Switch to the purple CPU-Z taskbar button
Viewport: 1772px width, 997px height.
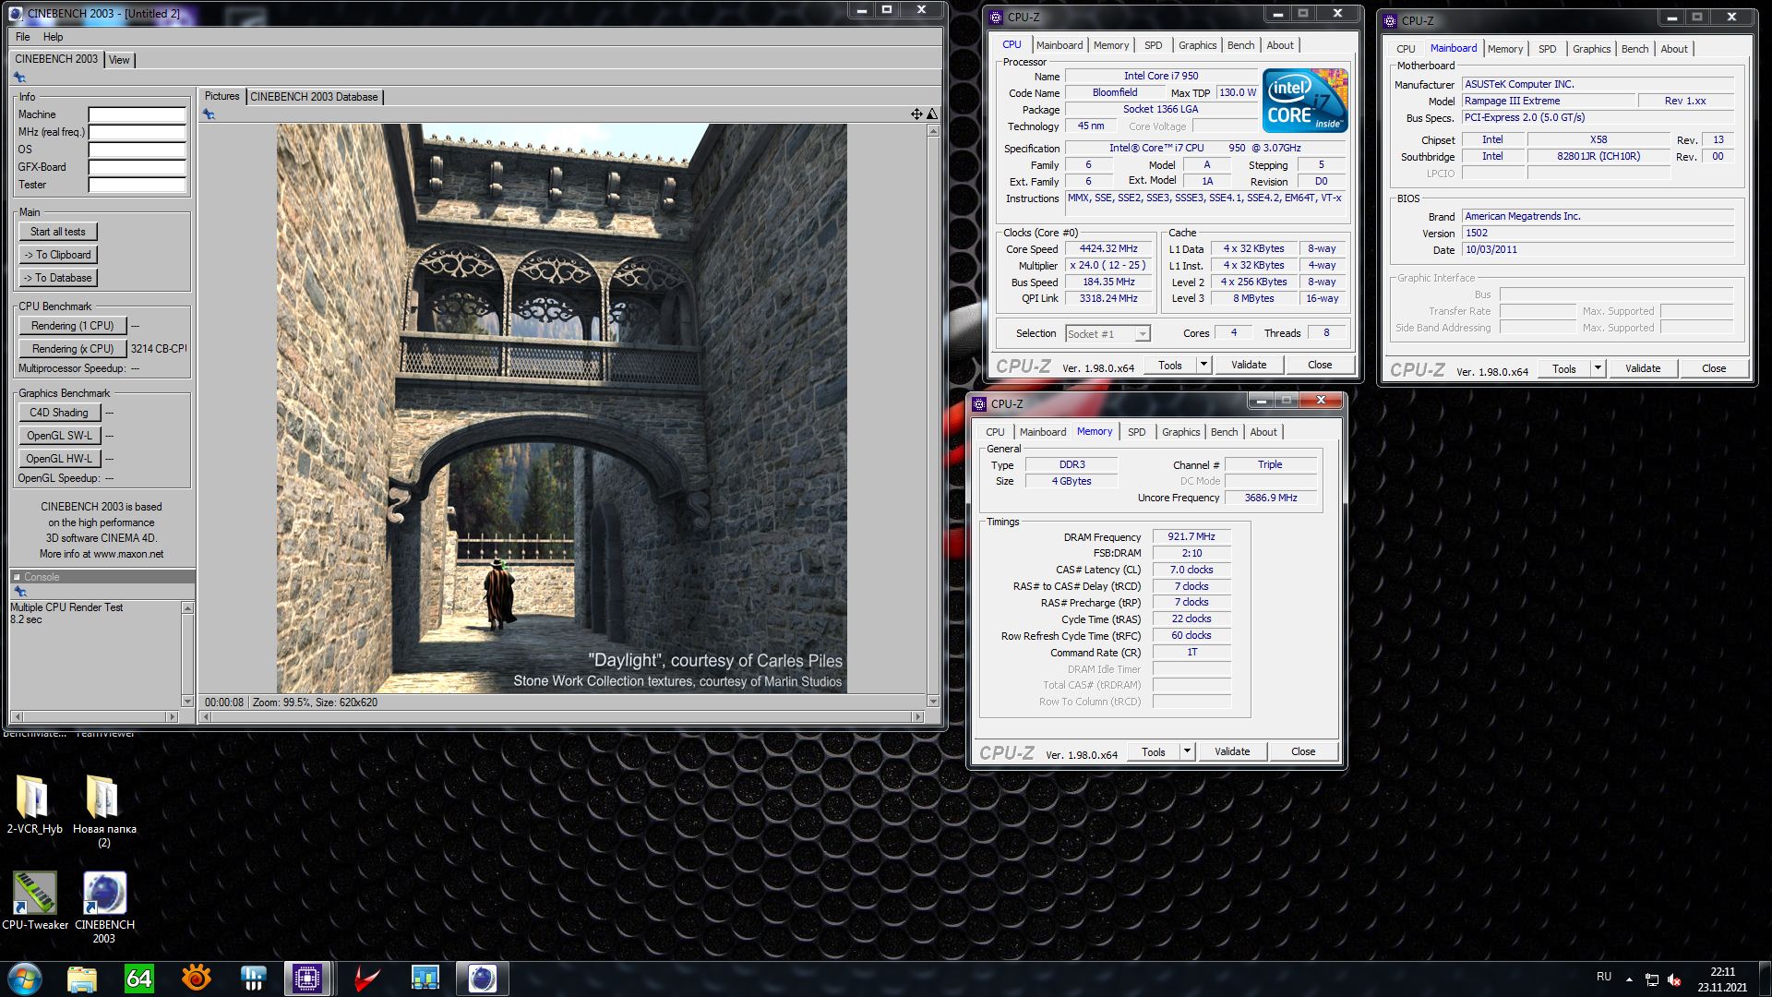click(307, 978)
